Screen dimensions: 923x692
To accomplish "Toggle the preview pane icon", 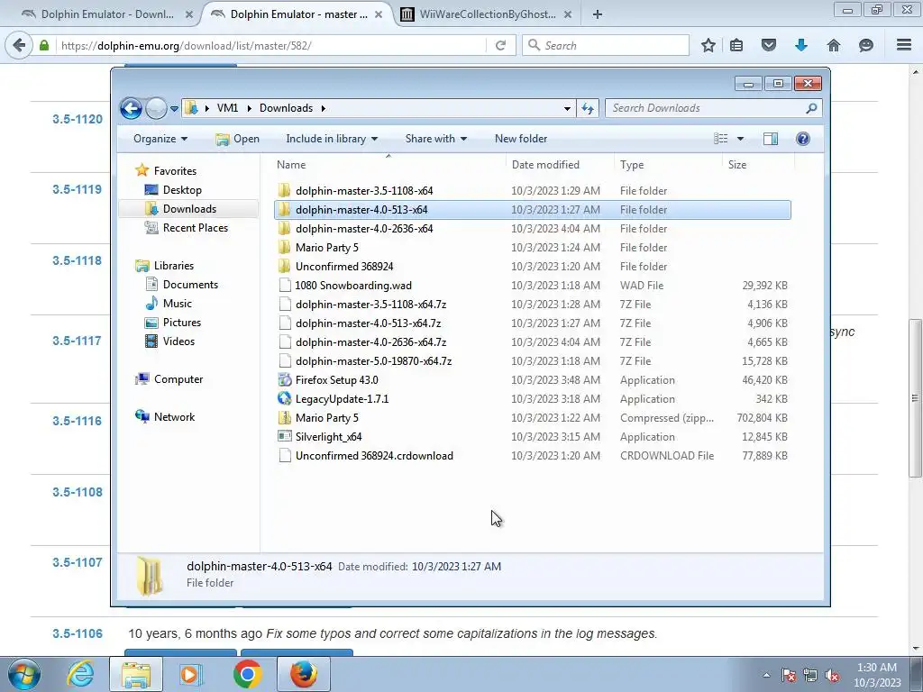I will point(770,139).
